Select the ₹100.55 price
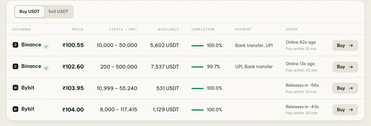Viewport: 371px width, 126px height. click(x=73, y=45)
